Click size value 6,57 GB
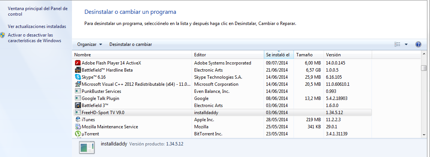 (x=313, y=70)
